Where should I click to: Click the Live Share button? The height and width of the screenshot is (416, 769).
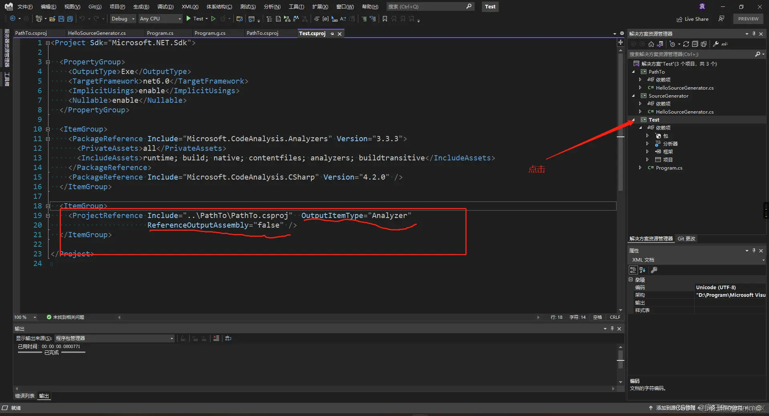click(x=693, y=19)
